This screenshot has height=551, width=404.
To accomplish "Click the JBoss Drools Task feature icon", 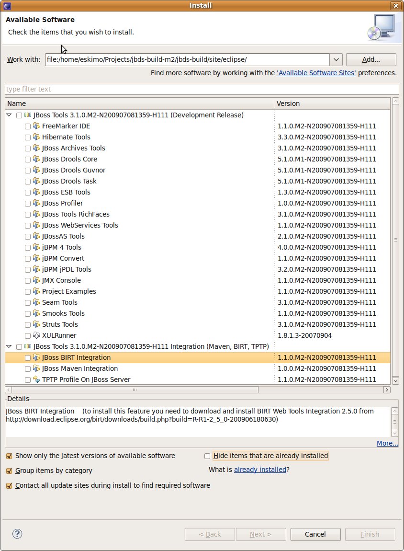I will coord(36,181).
